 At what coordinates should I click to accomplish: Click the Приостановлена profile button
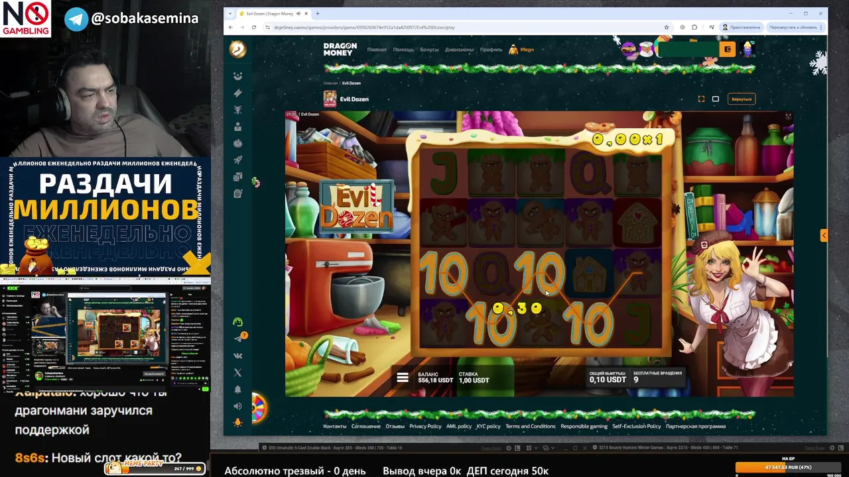(742, 27)
